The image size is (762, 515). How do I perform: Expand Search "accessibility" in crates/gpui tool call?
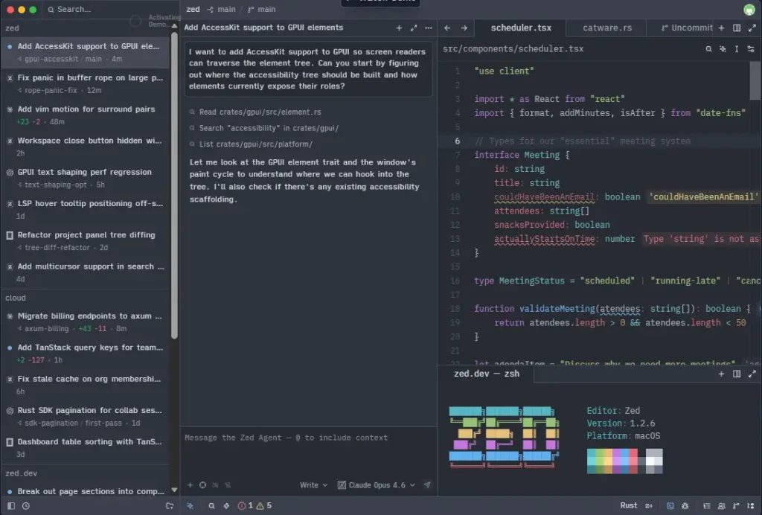point(264,128)
